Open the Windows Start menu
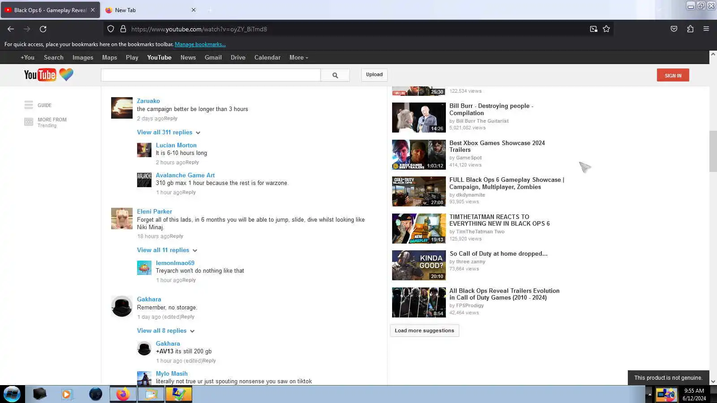The image size is (717, 403). [x=12, y=394]
